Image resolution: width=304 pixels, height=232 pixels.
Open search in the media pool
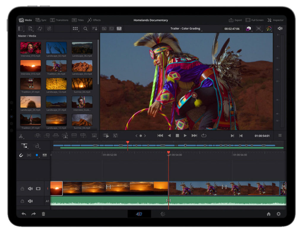[85, 28]
